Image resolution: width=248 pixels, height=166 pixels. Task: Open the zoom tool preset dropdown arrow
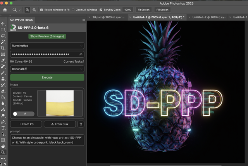tap(20, 10)
